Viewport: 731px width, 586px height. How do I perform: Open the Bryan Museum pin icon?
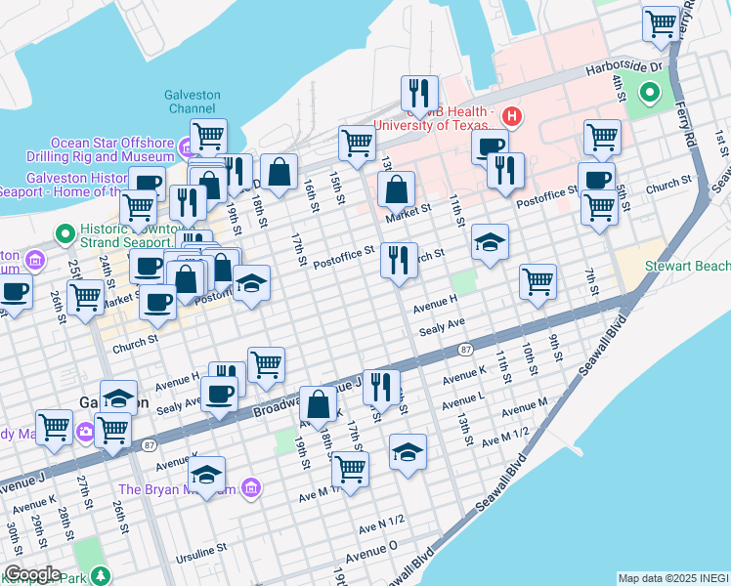pyautogui.click(x=251, y=487)
